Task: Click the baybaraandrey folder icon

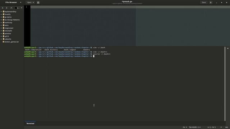Action: coord(4,11)
